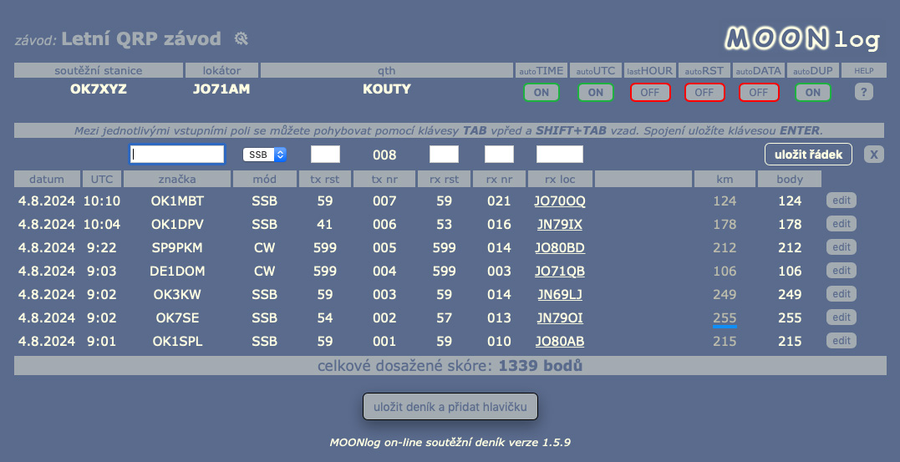
Task: Enable the lastHOUR toggle
Action: 650,93
